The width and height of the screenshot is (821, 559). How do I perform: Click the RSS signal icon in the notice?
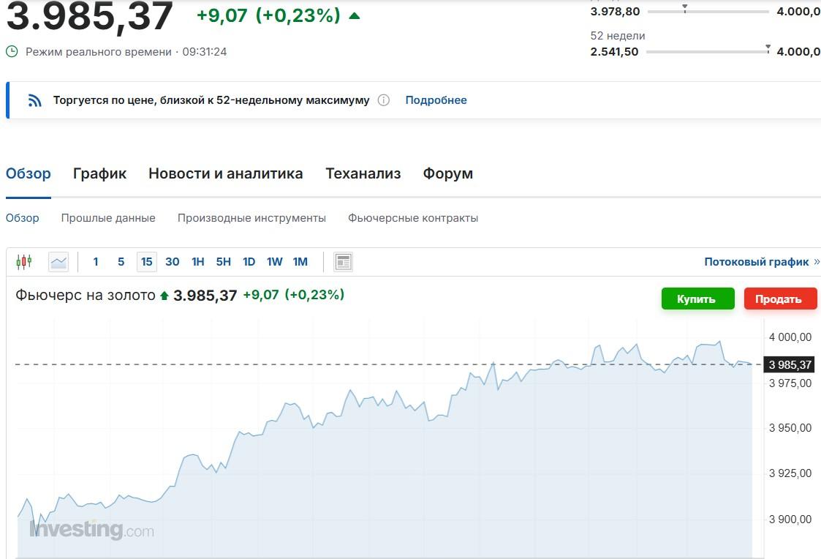point(35,100)
